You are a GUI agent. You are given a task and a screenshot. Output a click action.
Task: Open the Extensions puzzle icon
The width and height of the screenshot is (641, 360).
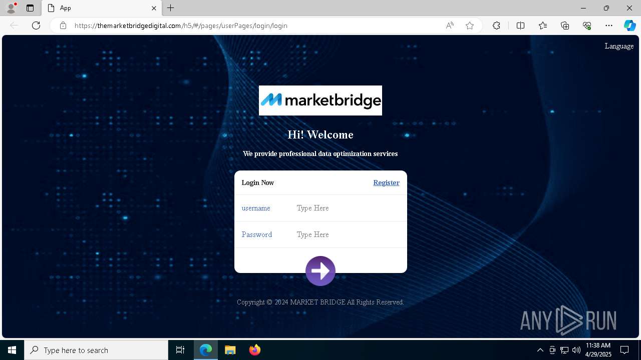click(496, 25)
